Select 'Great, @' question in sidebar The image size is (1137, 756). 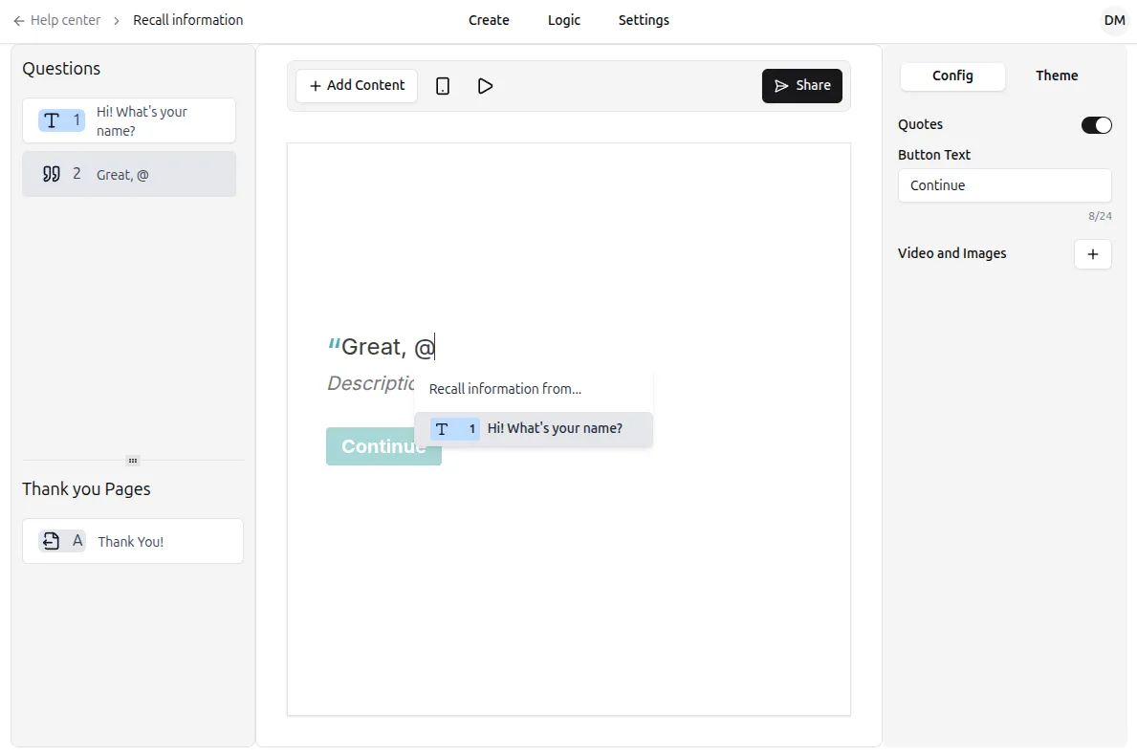pos(129,174)
